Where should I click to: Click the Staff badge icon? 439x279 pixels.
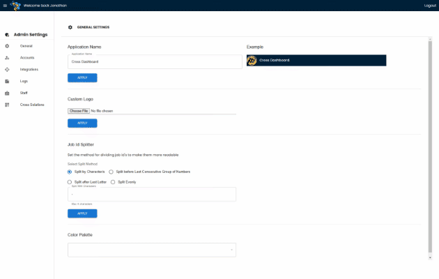click(7, 93)
